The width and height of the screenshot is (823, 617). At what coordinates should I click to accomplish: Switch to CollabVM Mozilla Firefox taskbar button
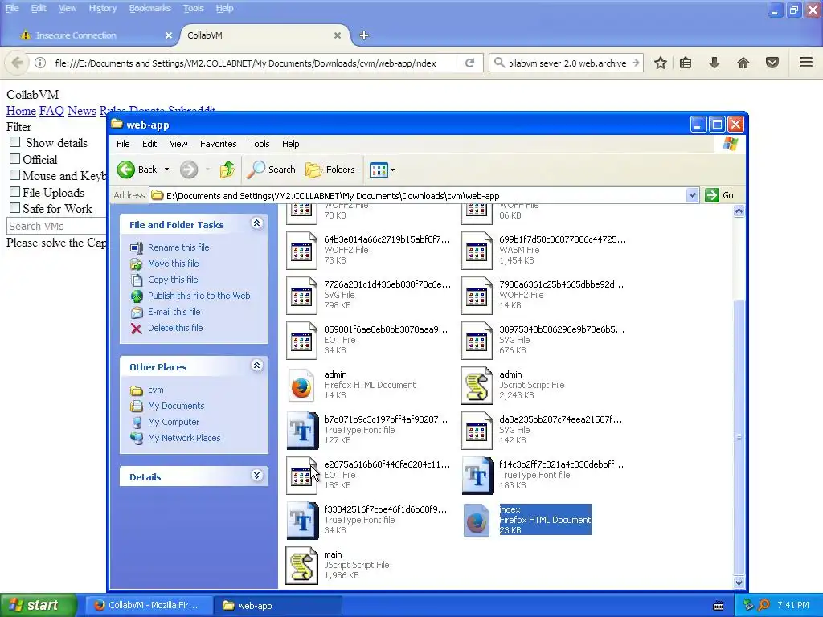pyautogui.click(x=149, y=606)
